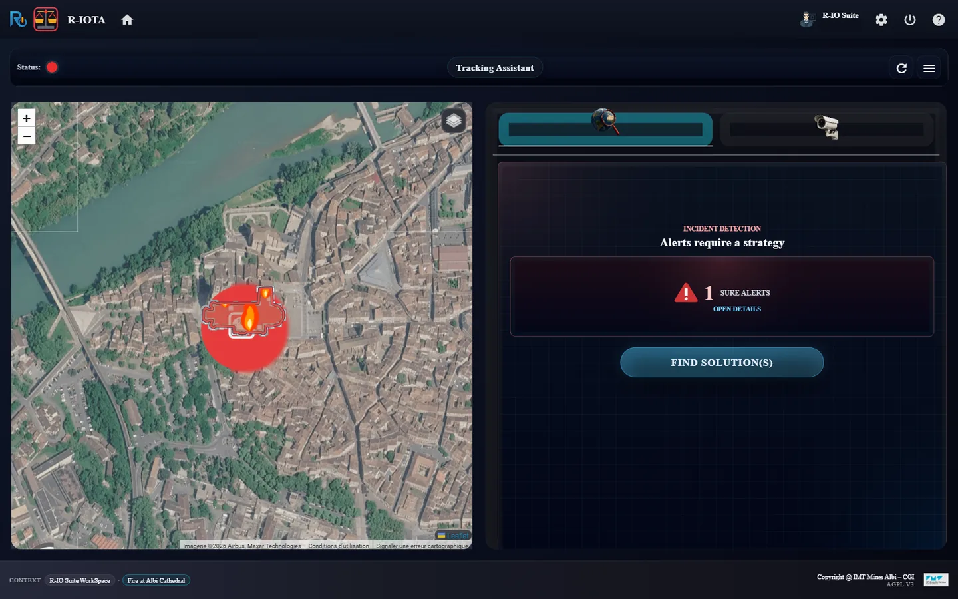
Task: Open the help question mark icon
Action: [x=939, y=20]
